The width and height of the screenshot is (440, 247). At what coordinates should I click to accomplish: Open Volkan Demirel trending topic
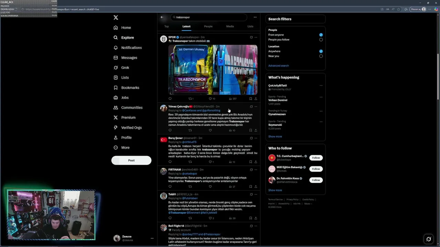coord(278,100)
